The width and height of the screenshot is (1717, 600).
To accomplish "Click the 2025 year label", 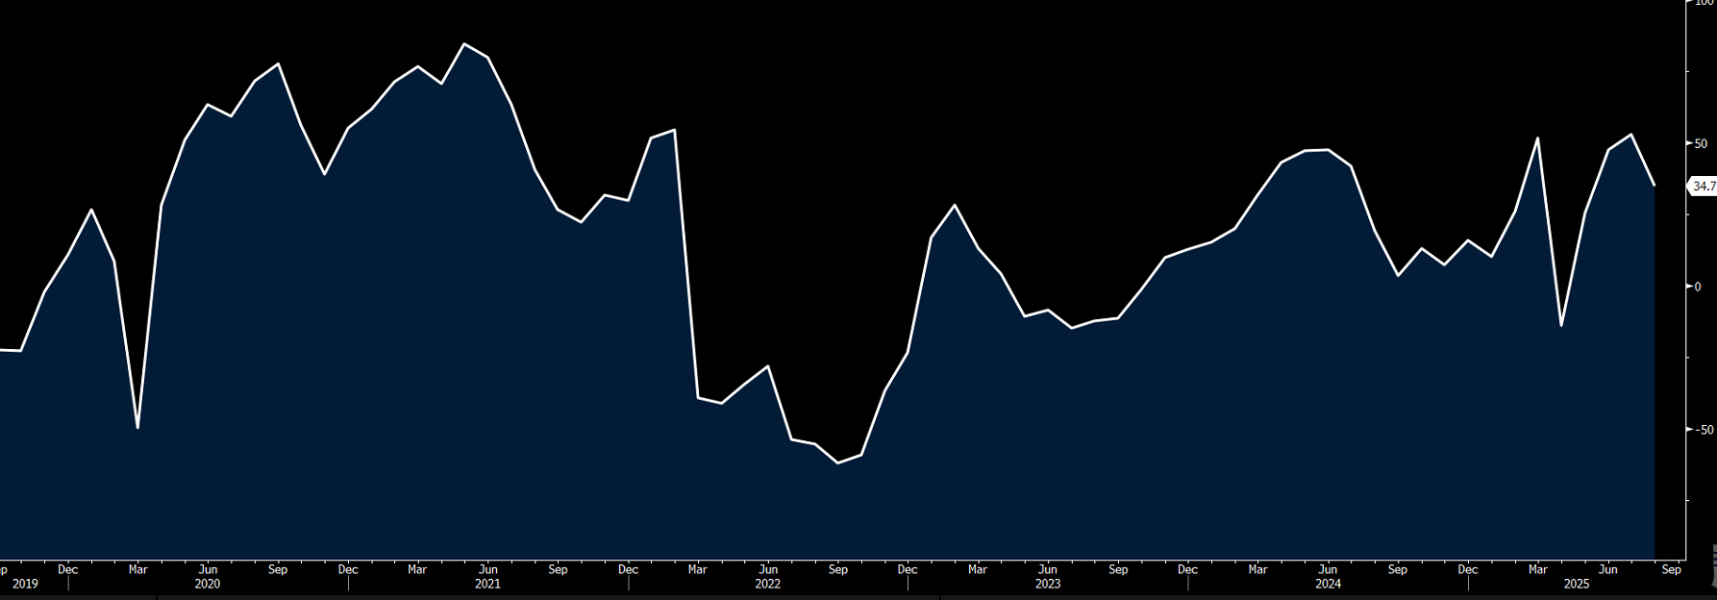I will pyautogui.click(x=1577, y=584).
